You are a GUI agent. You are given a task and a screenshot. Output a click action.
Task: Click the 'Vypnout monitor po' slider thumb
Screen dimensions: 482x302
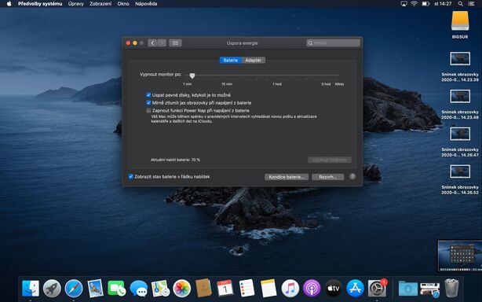coord(192,75)
